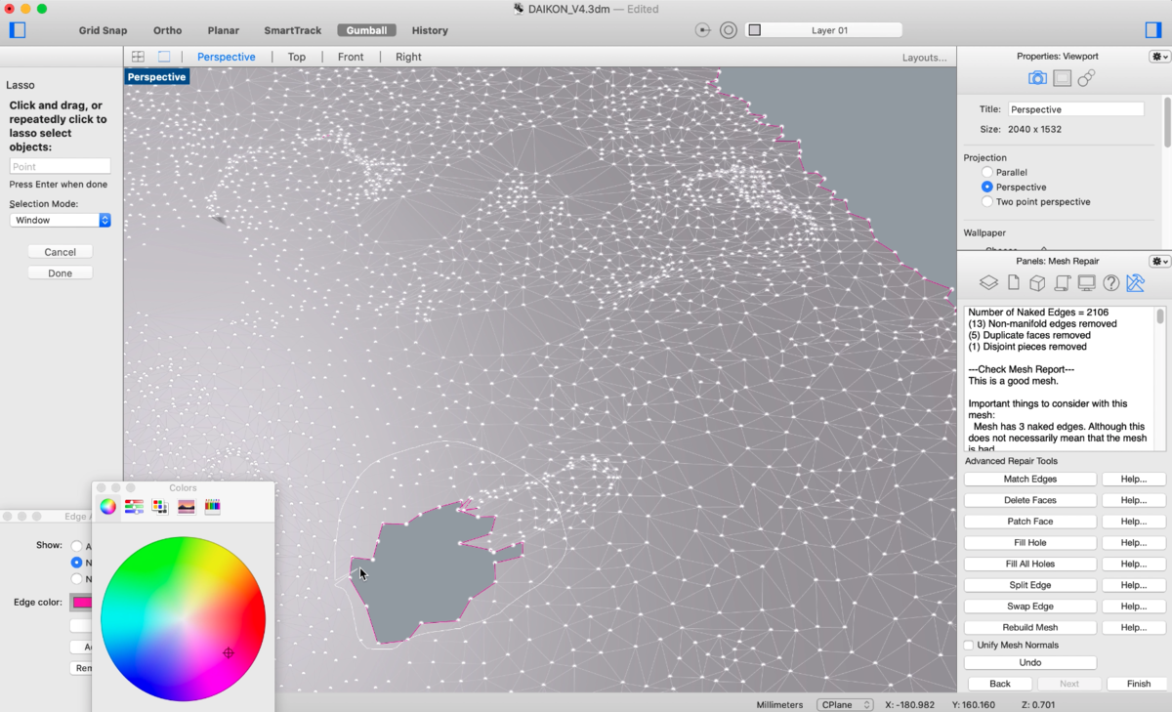The height and width of the screenshot is (712, 1172).
Task: Click the concentric circles toolbar icon
Action: [729, 30]
